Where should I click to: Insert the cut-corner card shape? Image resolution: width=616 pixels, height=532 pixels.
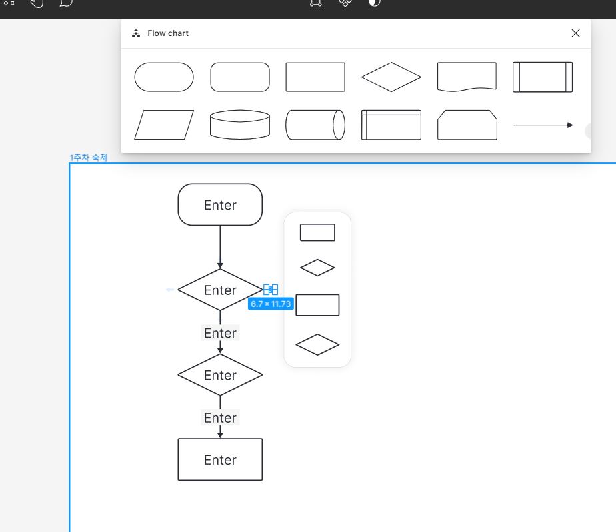click(x=467, y=125)
